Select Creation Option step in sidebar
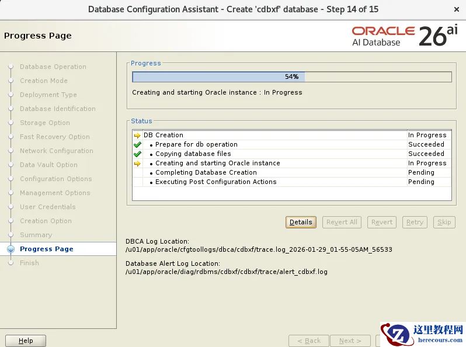Screen dimensions: 466x347 click(46, 221)
